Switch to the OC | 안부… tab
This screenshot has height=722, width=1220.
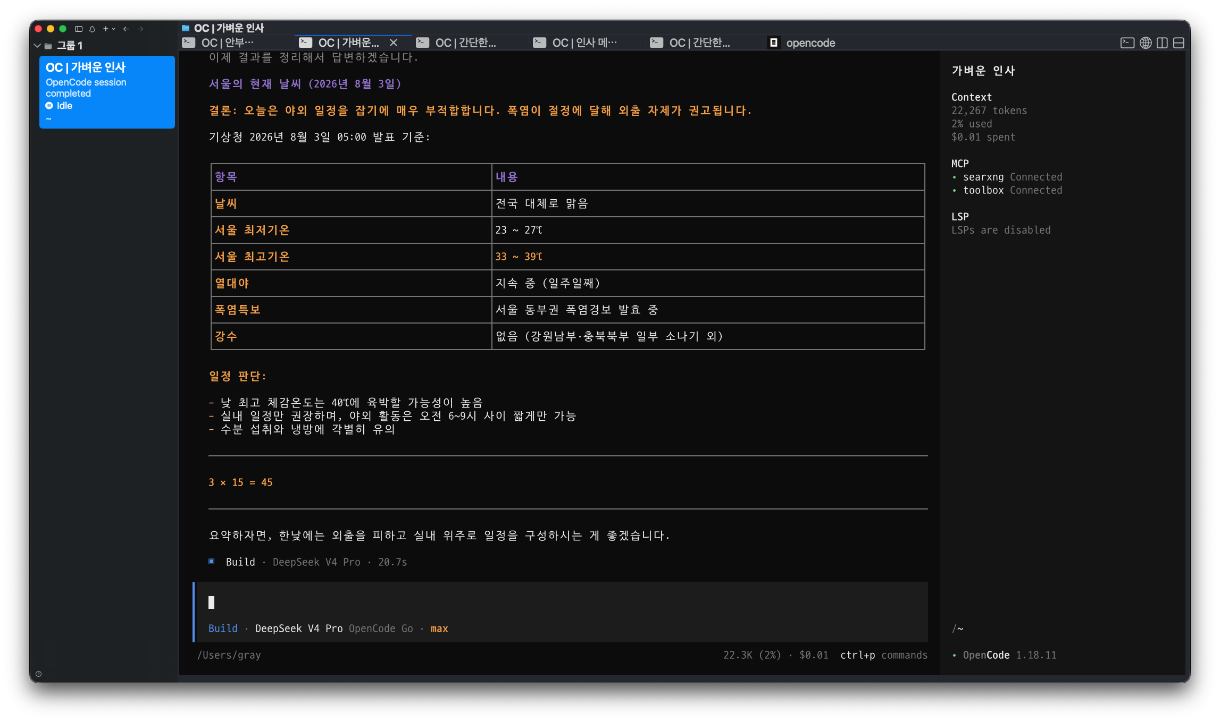click(x=236, y=43)
